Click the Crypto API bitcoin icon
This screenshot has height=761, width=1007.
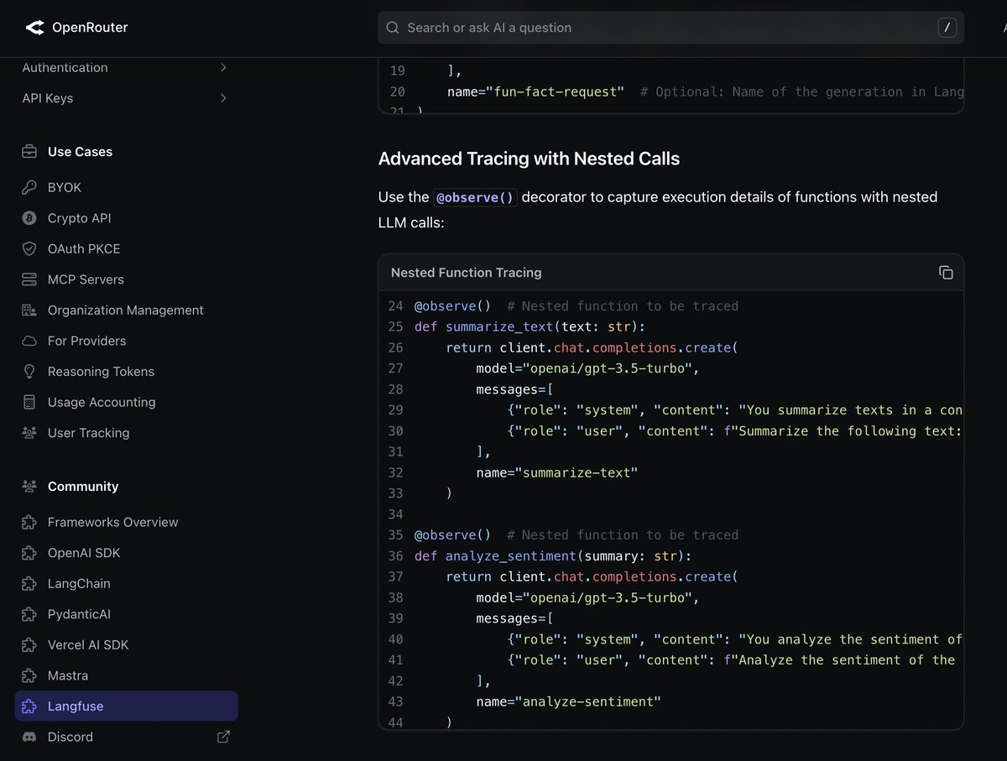click(29, 218)
